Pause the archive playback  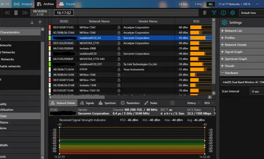(x=16, y=13)
